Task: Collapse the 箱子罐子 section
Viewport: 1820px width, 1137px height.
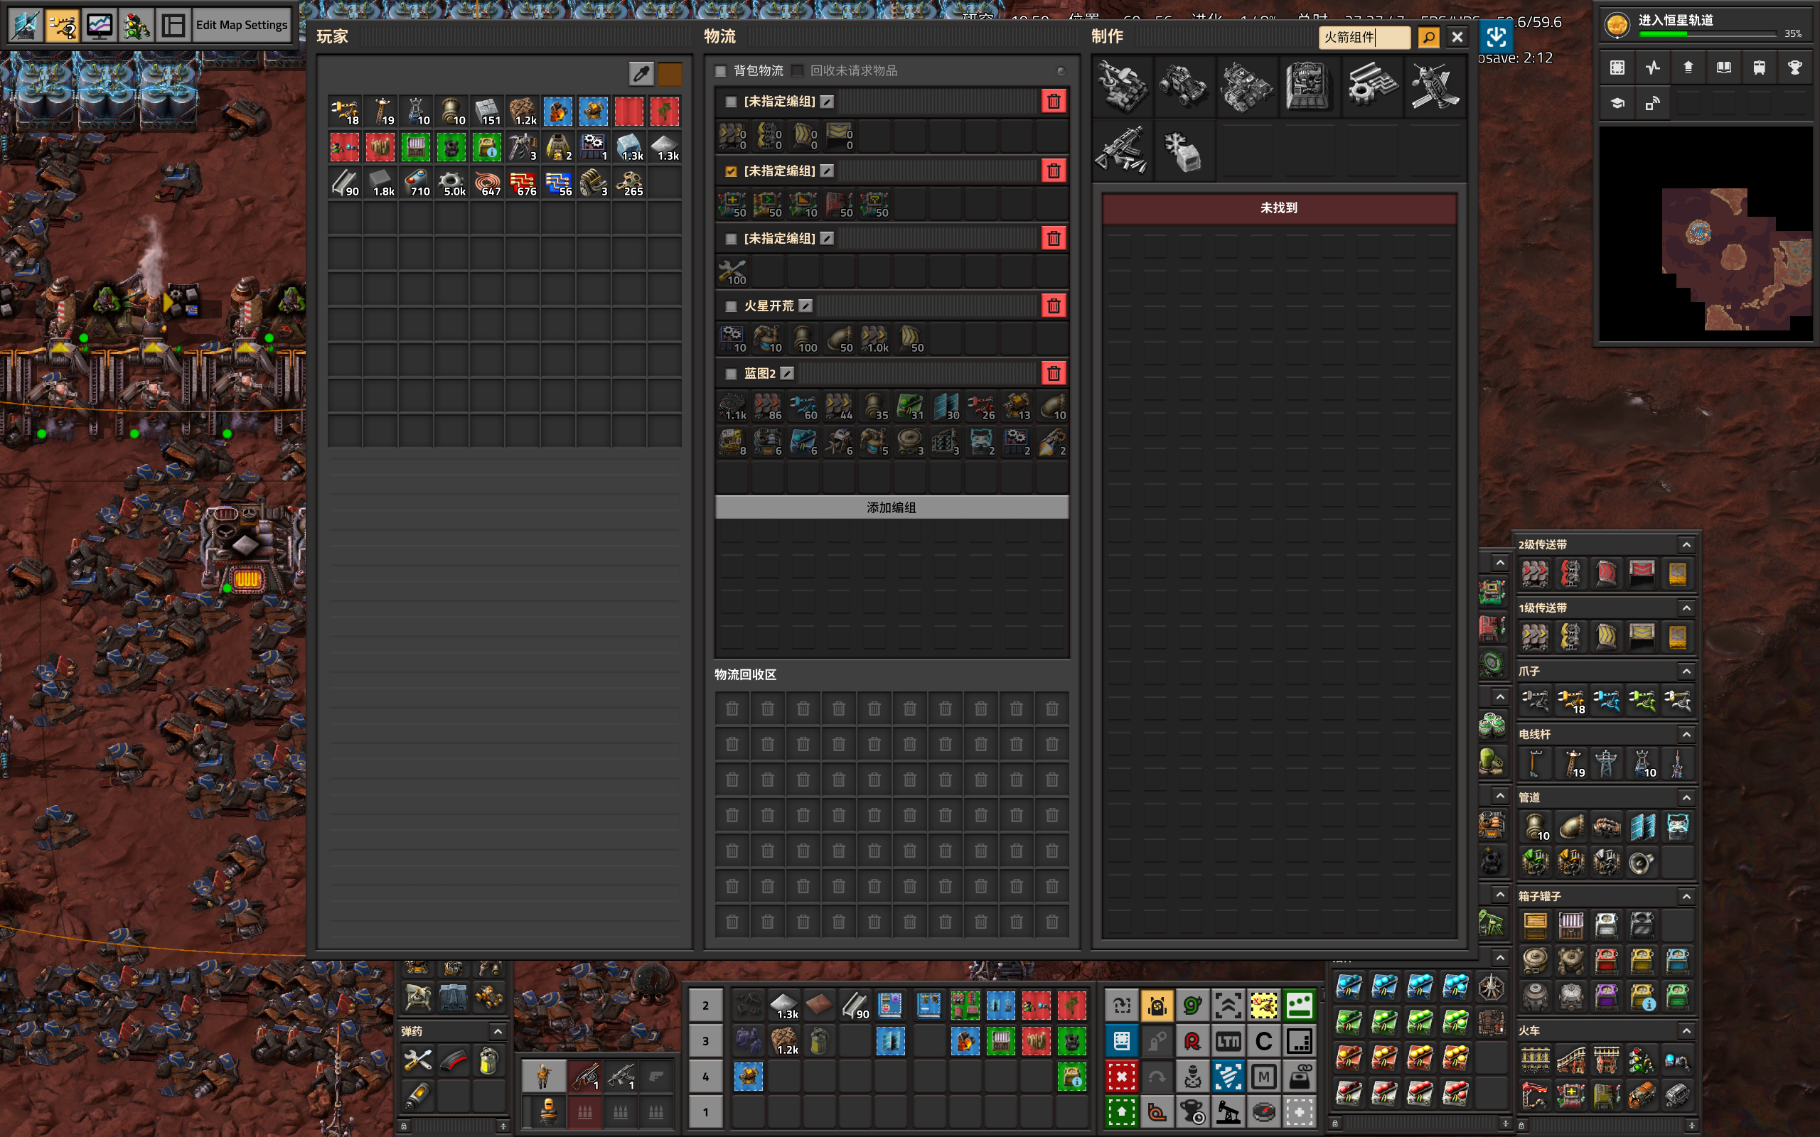Action: tap(1686, 896)
